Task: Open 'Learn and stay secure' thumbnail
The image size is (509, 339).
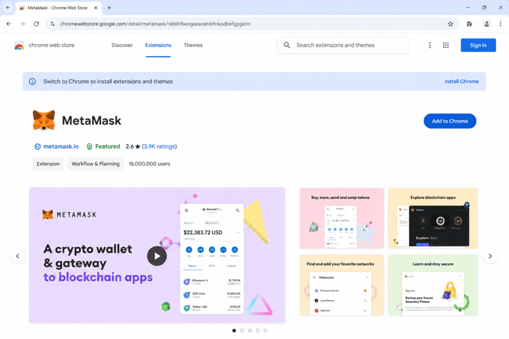Action: [433, 285]
